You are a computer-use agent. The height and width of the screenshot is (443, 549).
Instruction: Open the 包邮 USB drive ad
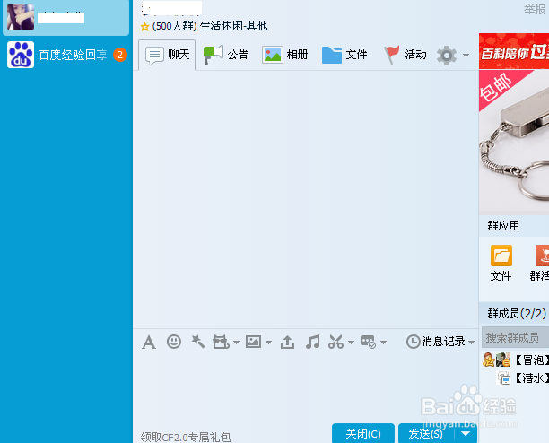(514, 143)
